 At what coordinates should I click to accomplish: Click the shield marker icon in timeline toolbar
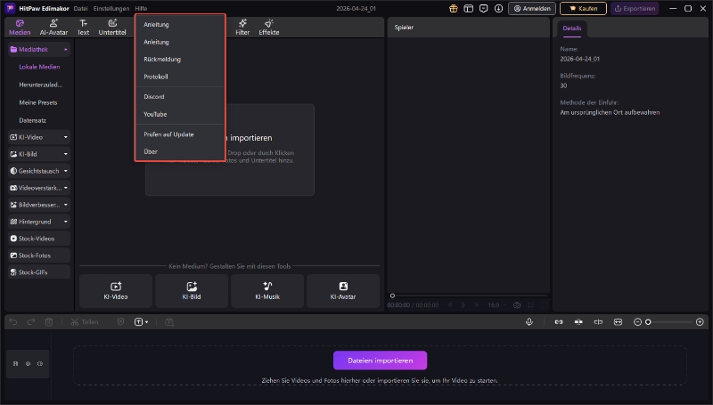pyautogui.click(x=120, y=322)
